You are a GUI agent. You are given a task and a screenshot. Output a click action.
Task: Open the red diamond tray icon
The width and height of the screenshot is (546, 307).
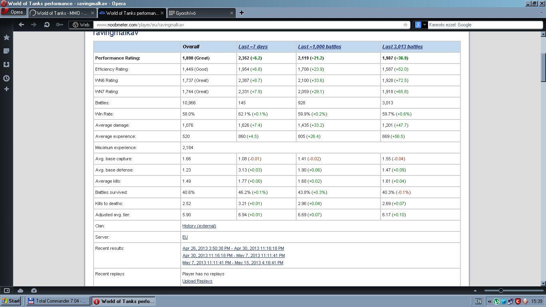tap(525, 301)
